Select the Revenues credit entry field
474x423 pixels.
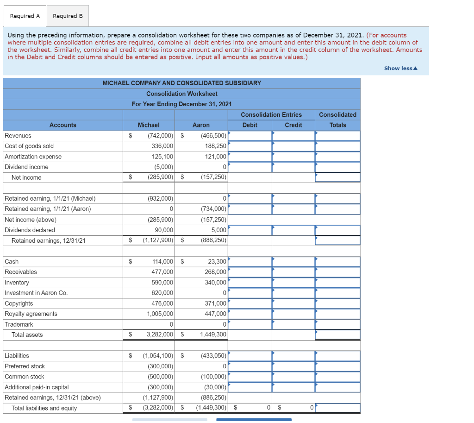(293, 136)
